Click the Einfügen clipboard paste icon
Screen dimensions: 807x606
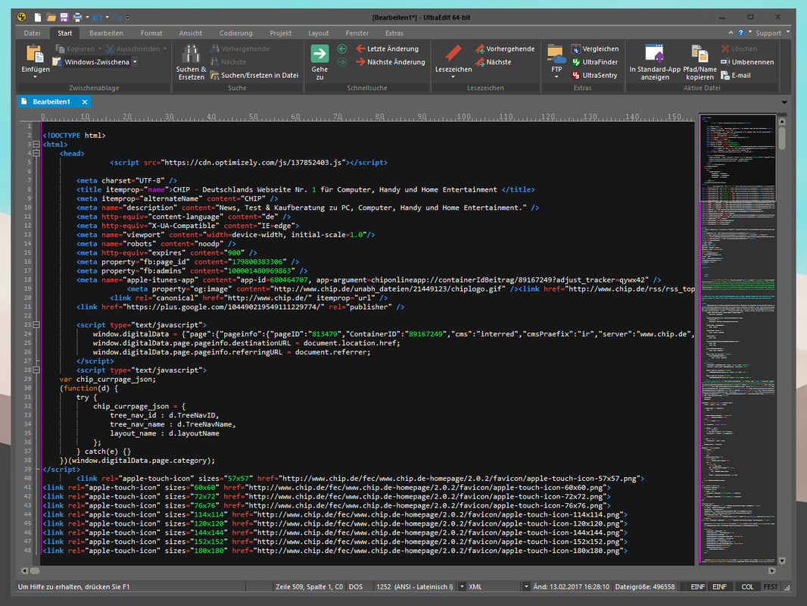[35, 54]
